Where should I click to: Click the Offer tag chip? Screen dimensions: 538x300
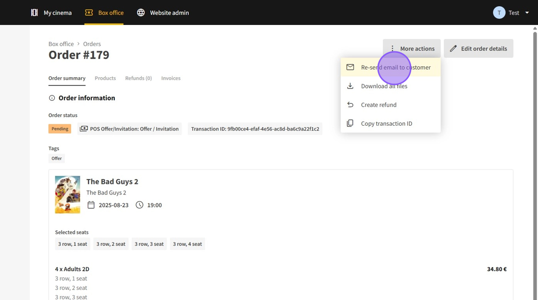click(x=57, y=158)
